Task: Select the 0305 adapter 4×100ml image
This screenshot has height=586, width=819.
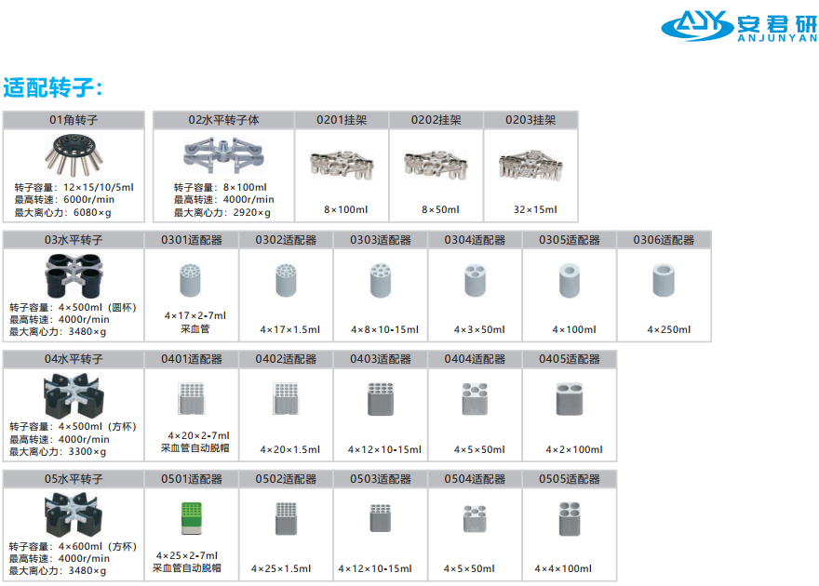Action: click(569, 280)
